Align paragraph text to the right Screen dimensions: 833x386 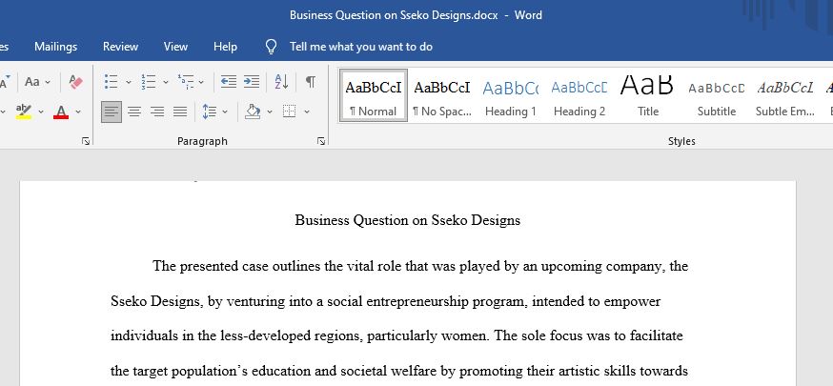point(157,112)
